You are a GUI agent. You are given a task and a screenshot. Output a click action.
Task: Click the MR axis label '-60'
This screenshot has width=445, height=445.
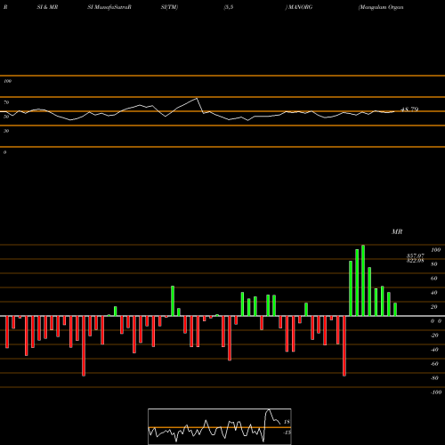(434, 364)
